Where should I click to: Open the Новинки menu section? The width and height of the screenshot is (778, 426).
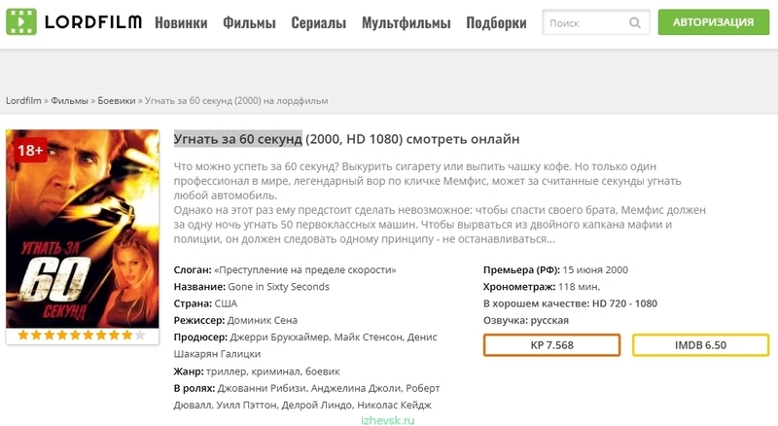coord(181,22)
